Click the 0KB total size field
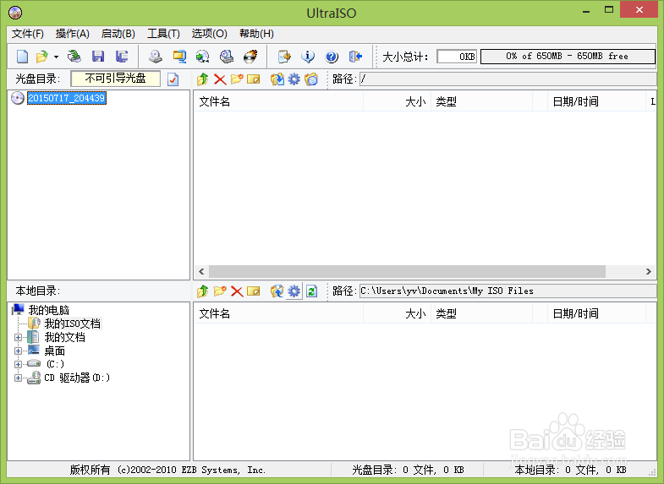The image size is (664, 484). point(457,57)
